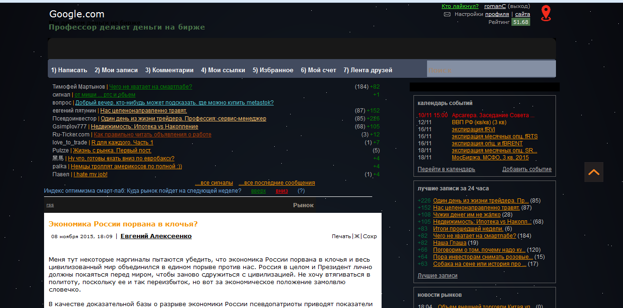Select '5) Избранное' in the navigation bar

pyautogui.click(x=273, y=70)
